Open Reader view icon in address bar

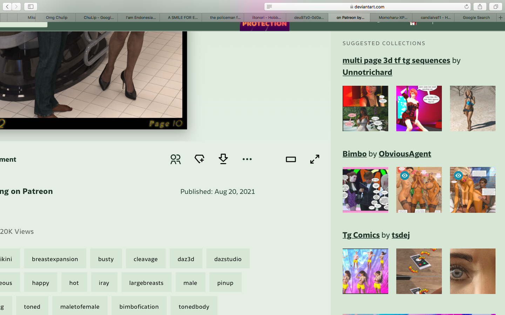(269, 7)
